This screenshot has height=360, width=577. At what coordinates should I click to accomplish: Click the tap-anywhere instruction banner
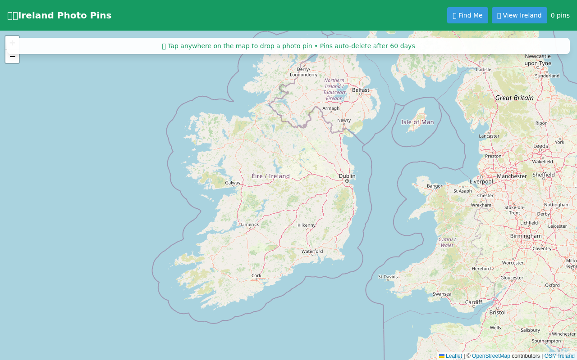[x=288, y=45]
